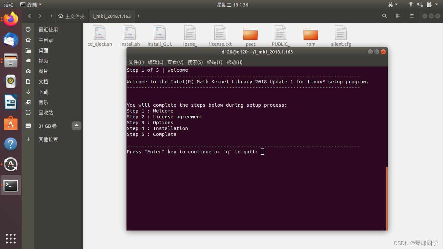The height and width of the screenshot is (249, 443).
Task: Expand path bar right arrow
Action: pyautogui.click(x=138, y=16)
